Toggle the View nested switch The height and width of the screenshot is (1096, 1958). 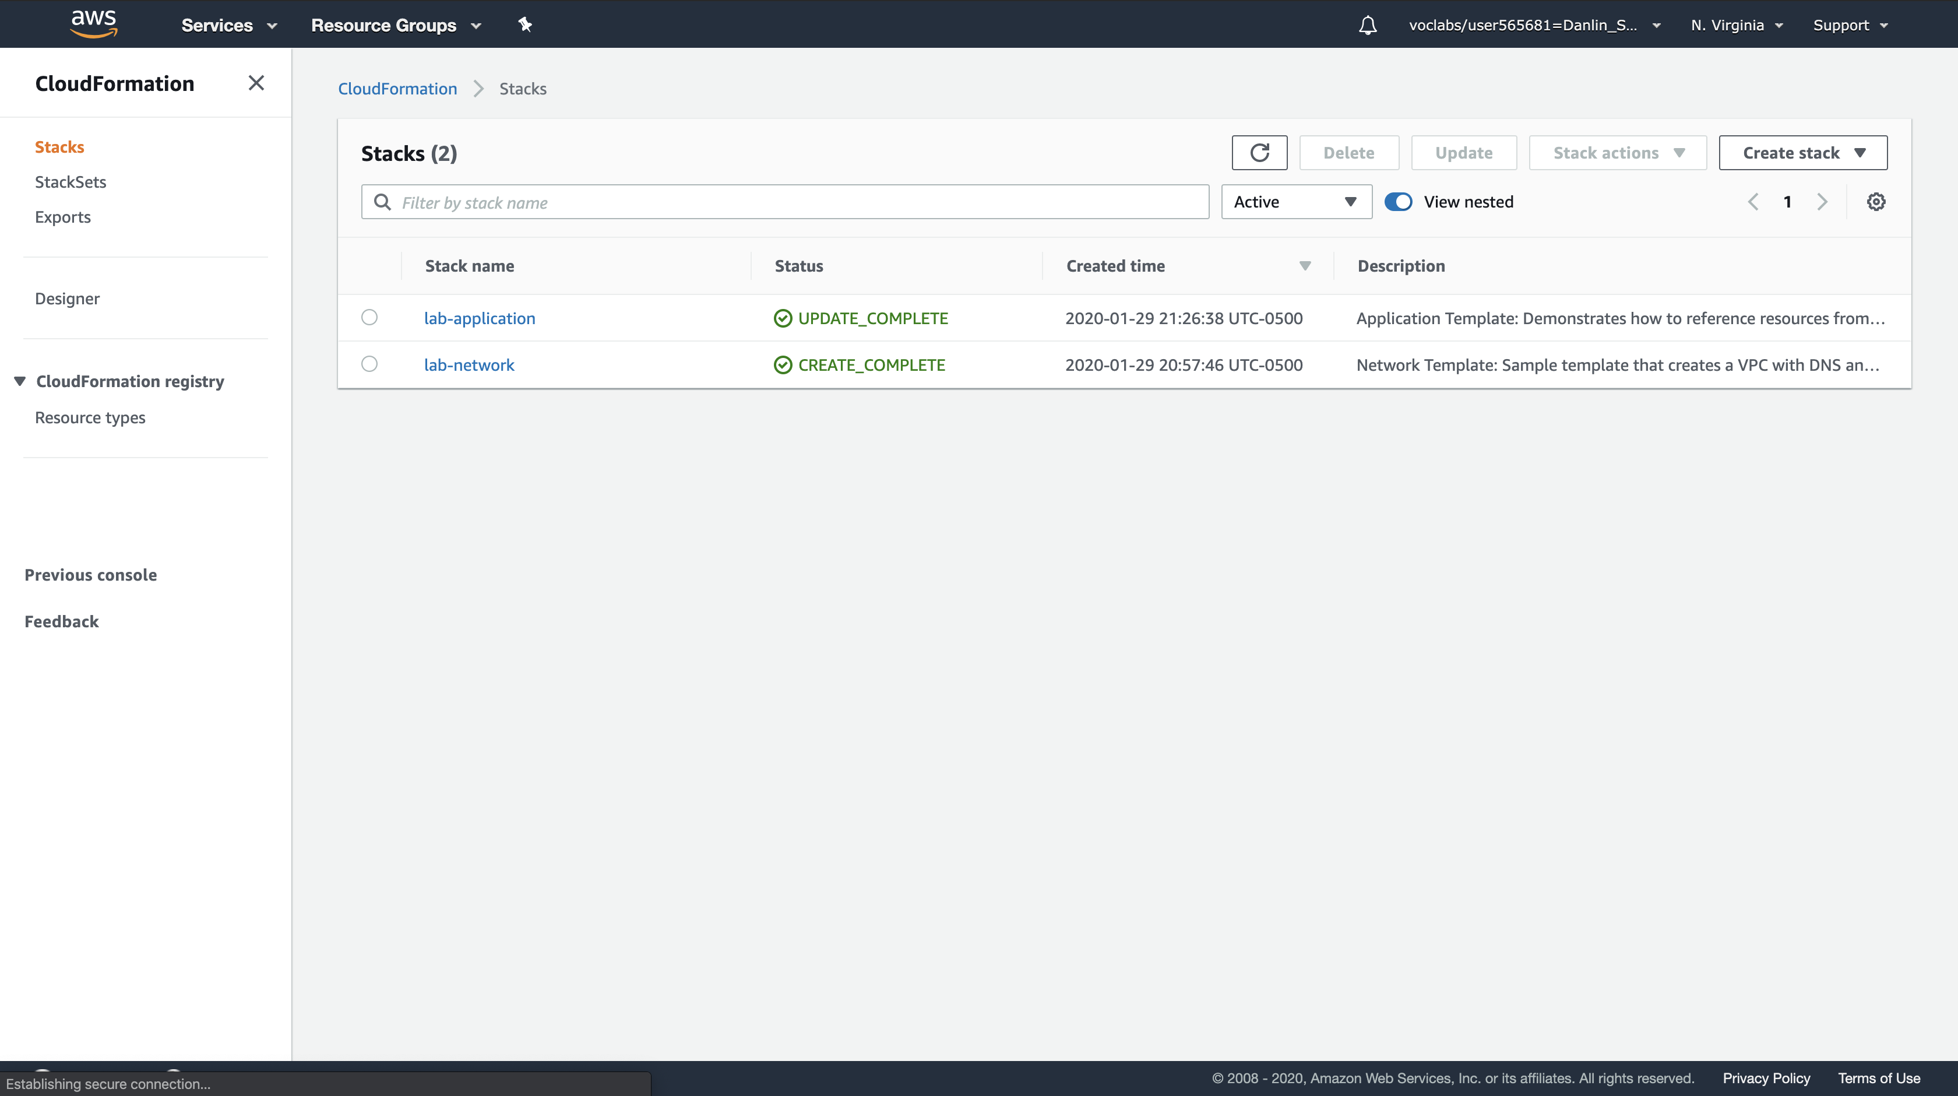tap(1398, 202)
